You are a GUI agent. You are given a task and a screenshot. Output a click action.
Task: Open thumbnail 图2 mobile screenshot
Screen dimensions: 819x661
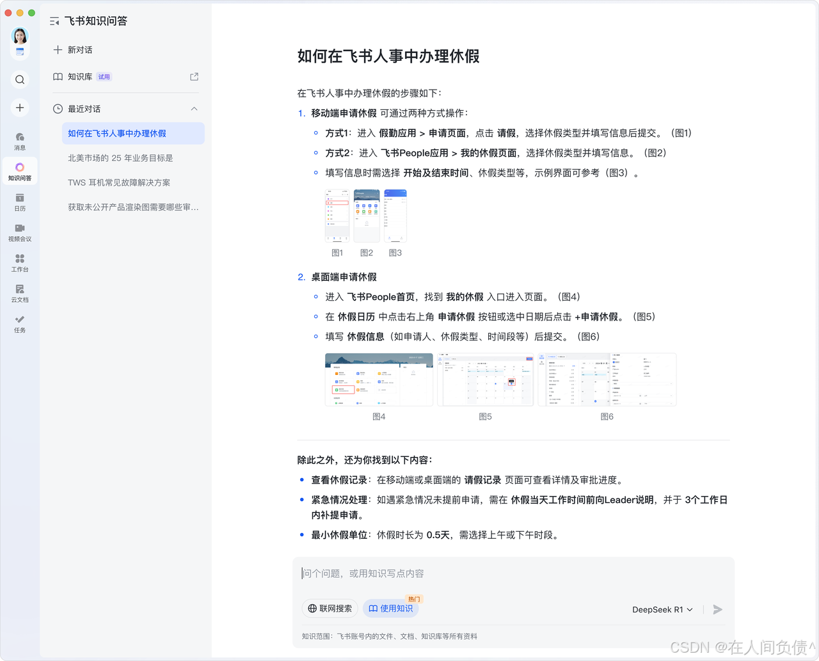367,216
